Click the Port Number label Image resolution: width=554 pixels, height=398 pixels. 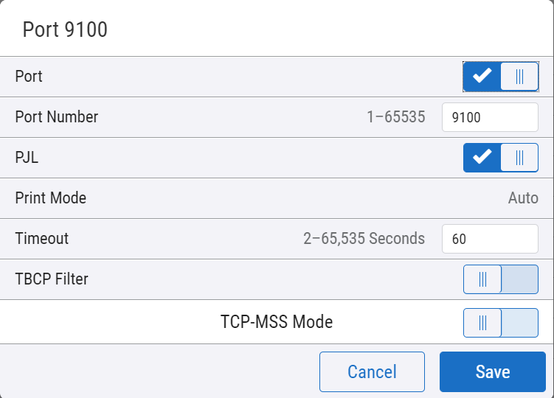[x=57, y=117]
